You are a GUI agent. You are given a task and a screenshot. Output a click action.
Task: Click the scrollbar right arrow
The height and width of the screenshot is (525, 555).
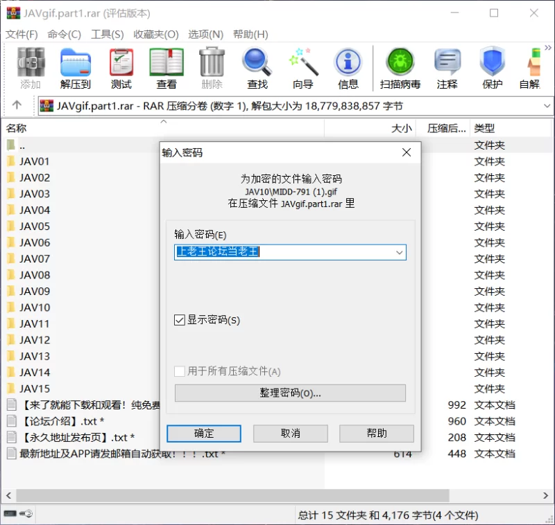545,495
